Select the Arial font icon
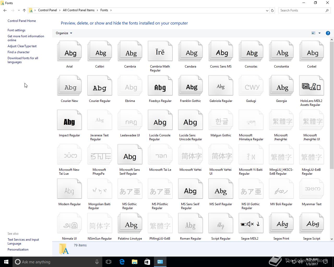 coord(69,51)
